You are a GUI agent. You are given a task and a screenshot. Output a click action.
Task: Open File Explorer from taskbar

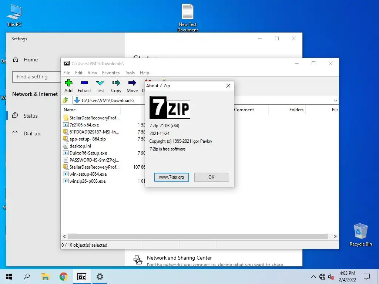tap(45, 277)
